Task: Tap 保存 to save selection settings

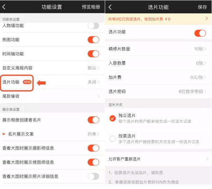Action: point(202,7)
